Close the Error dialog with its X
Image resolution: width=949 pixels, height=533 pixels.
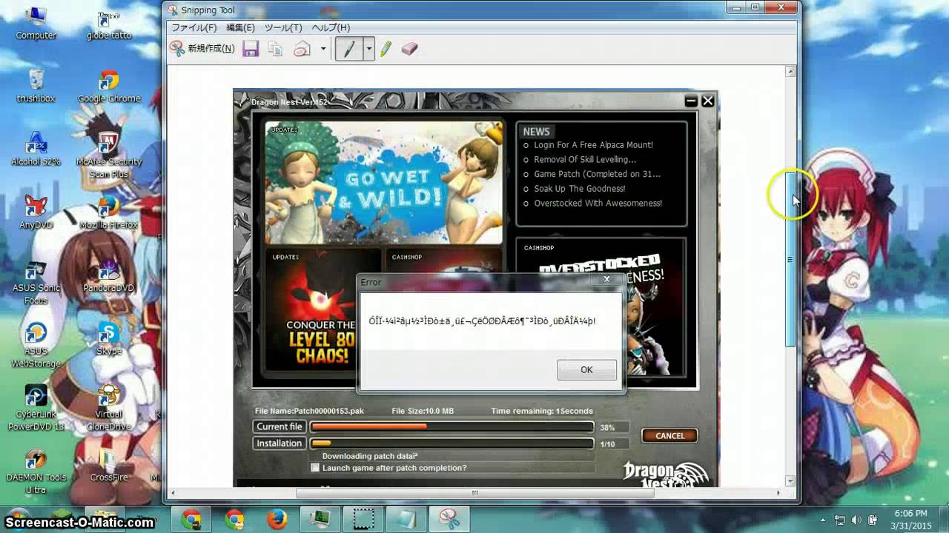pos(606,280)
